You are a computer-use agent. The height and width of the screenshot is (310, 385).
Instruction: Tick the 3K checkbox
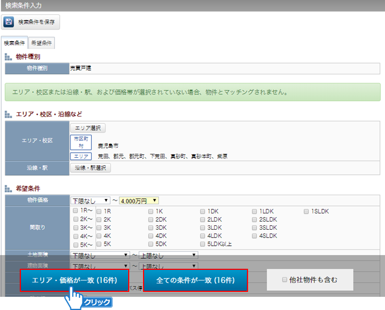coord(99,228)
